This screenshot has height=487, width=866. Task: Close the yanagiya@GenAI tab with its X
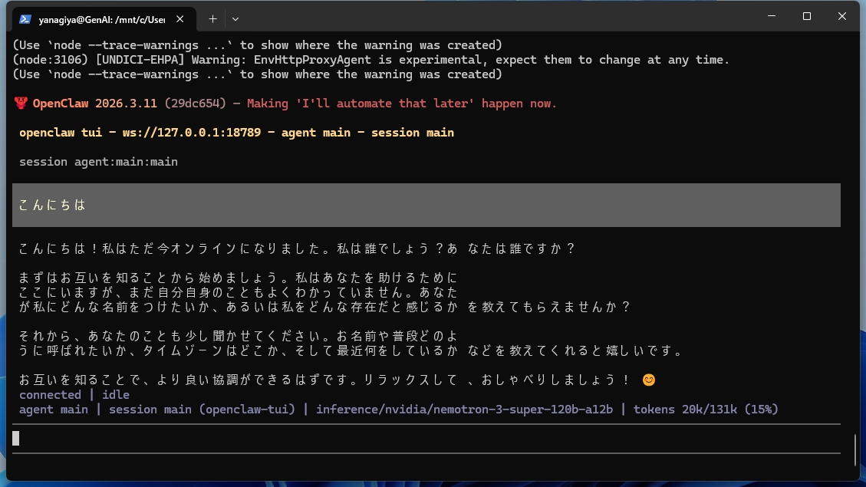[180, 18]
